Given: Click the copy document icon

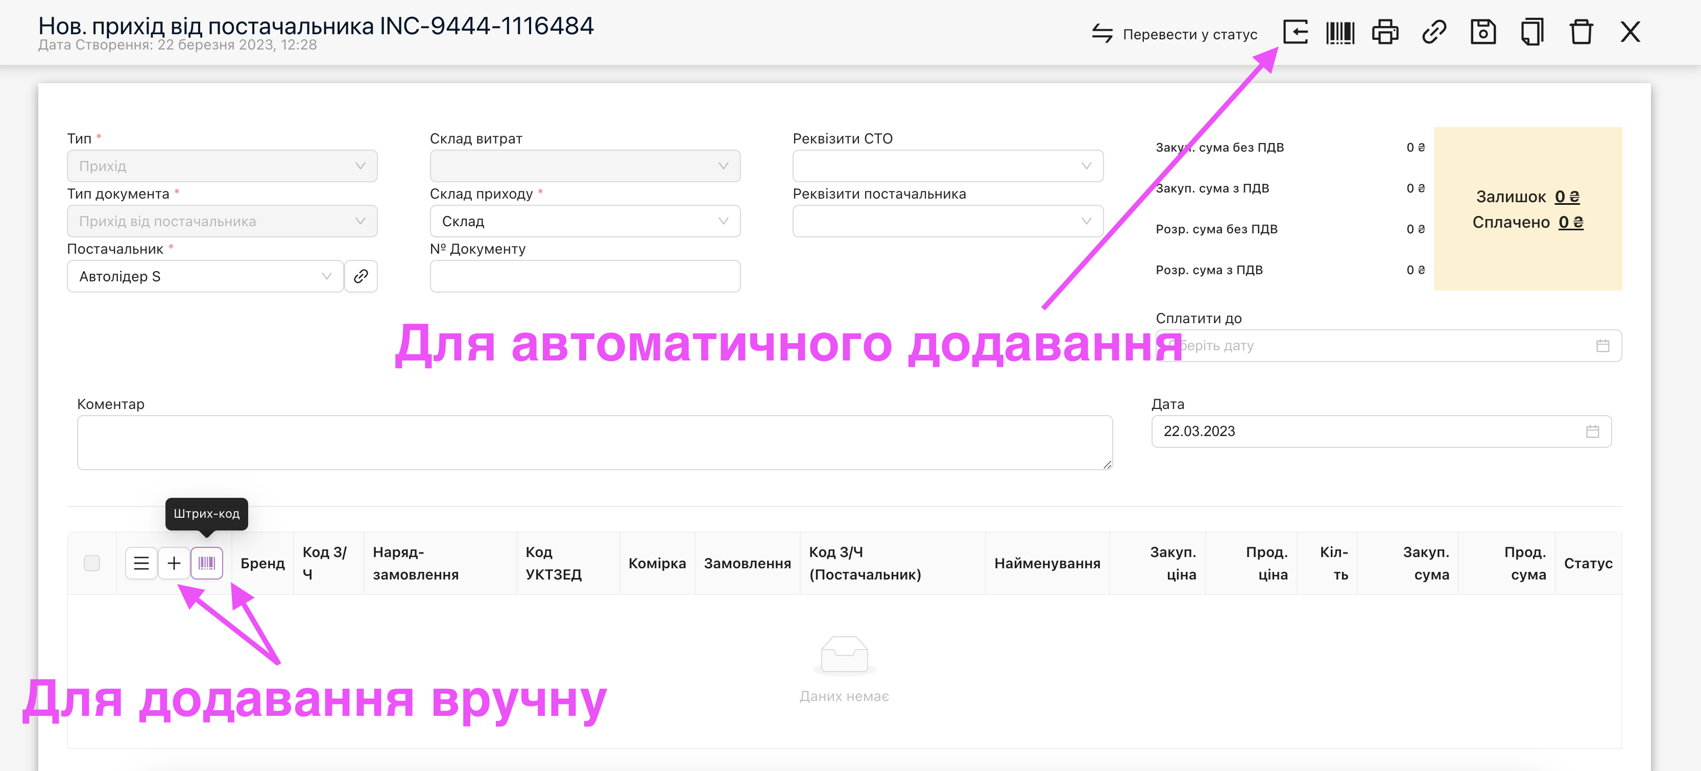Looking at the screenshot, I should 1531,32.
